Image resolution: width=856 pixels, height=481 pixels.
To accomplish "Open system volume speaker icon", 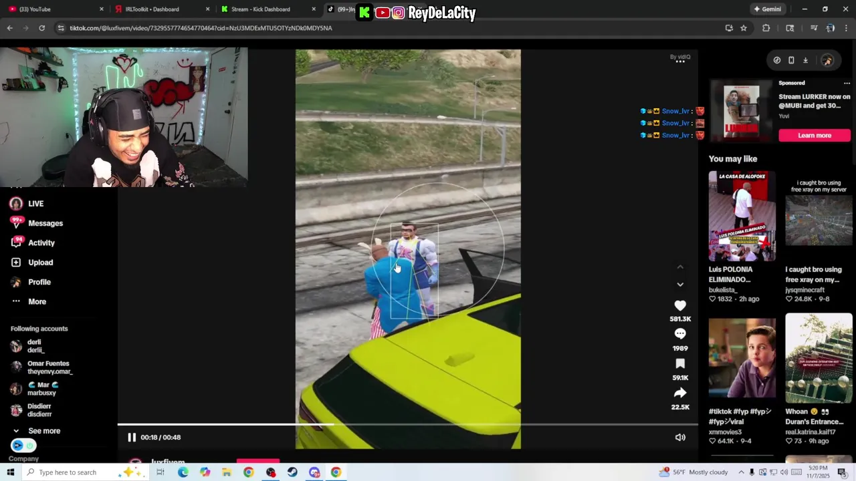I will 785,472.
